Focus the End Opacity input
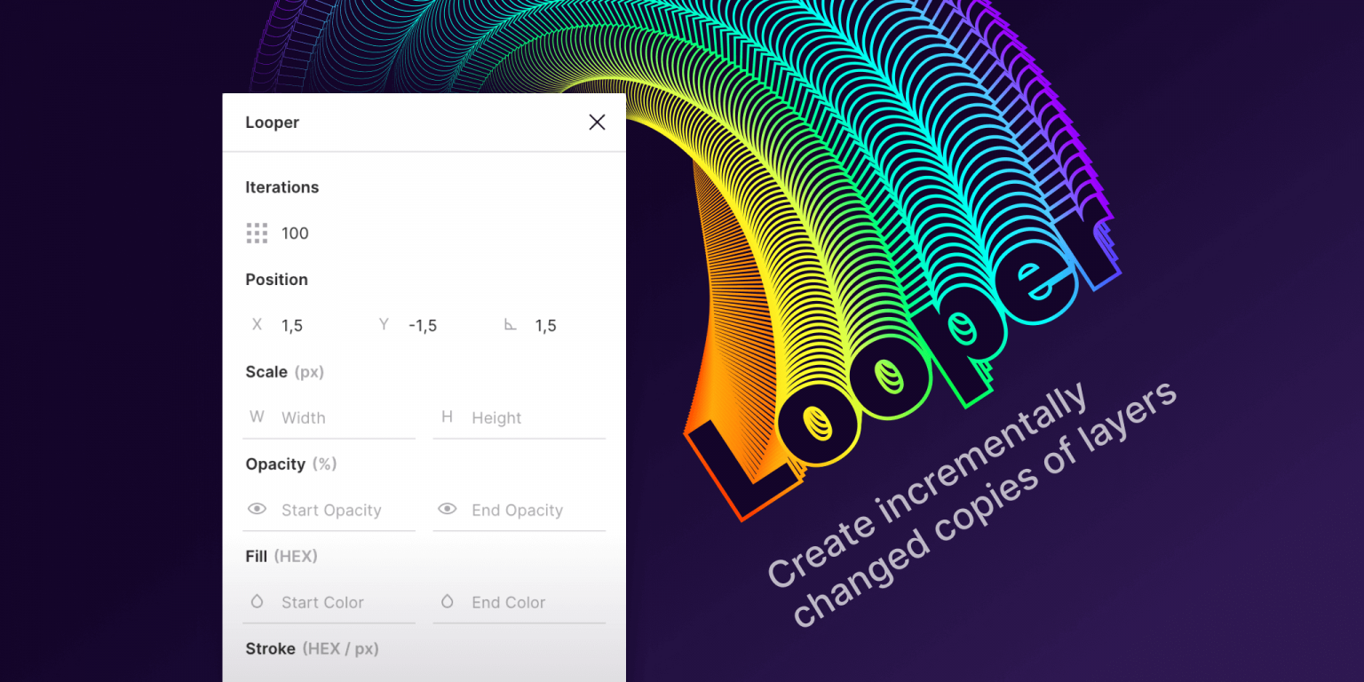This screenshot has height=682, width=1364. pos(533,511)
